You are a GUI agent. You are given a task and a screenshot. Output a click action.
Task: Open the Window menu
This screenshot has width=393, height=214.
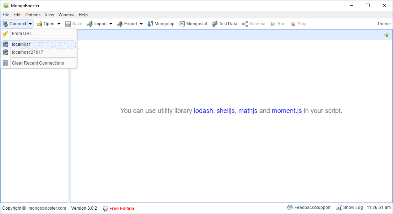pos(66,15)
